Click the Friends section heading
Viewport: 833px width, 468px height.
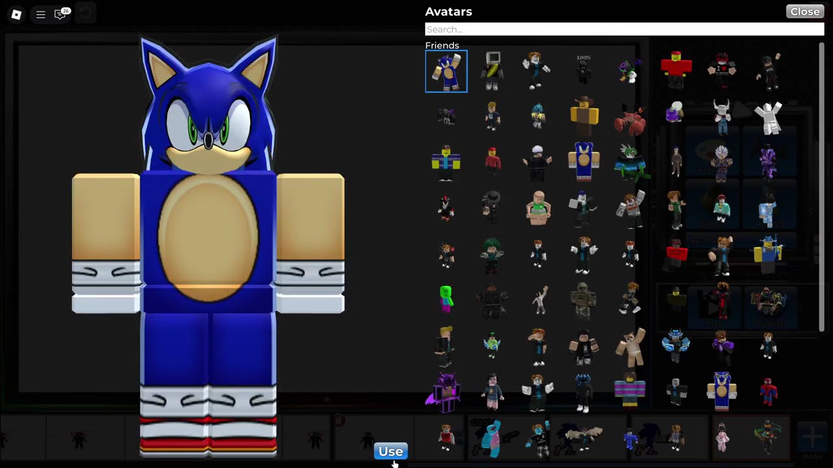tap(442, 45)
